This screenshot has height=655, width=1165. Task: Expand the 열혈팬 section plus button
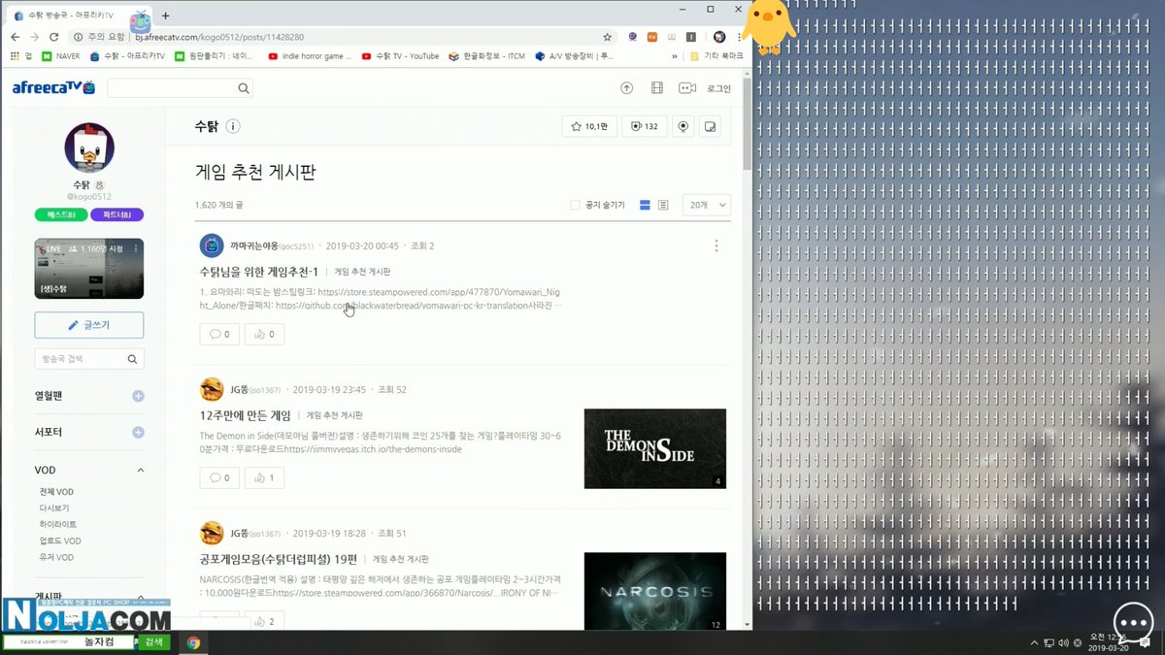coord(138,396)
